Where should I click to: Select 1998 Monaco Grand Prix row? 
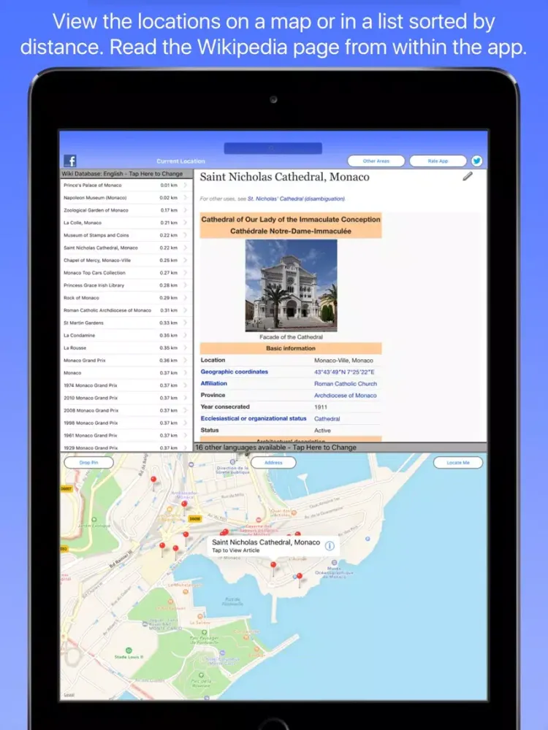pyautogui.click(x=126, y=423)
